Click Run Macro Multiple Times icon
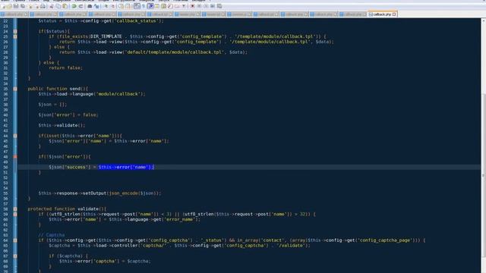This screenshot has width=486, height=273. click(213, 6)
